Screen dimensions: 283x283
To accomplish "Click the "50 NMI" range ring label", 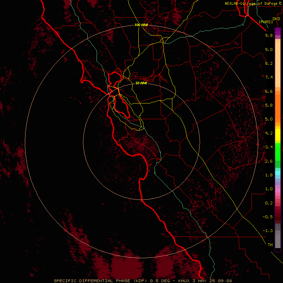I will pyautogui.click(x=141, y=83).
